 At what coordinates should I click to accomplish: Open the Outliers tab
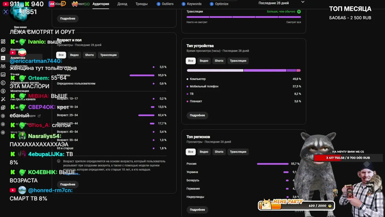click(165, 4)
